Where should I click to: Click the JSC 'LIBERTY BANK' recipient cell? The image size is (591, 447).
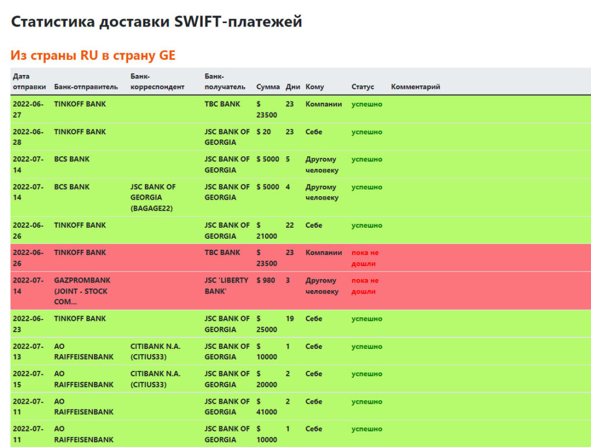click(x=226, y=286)
